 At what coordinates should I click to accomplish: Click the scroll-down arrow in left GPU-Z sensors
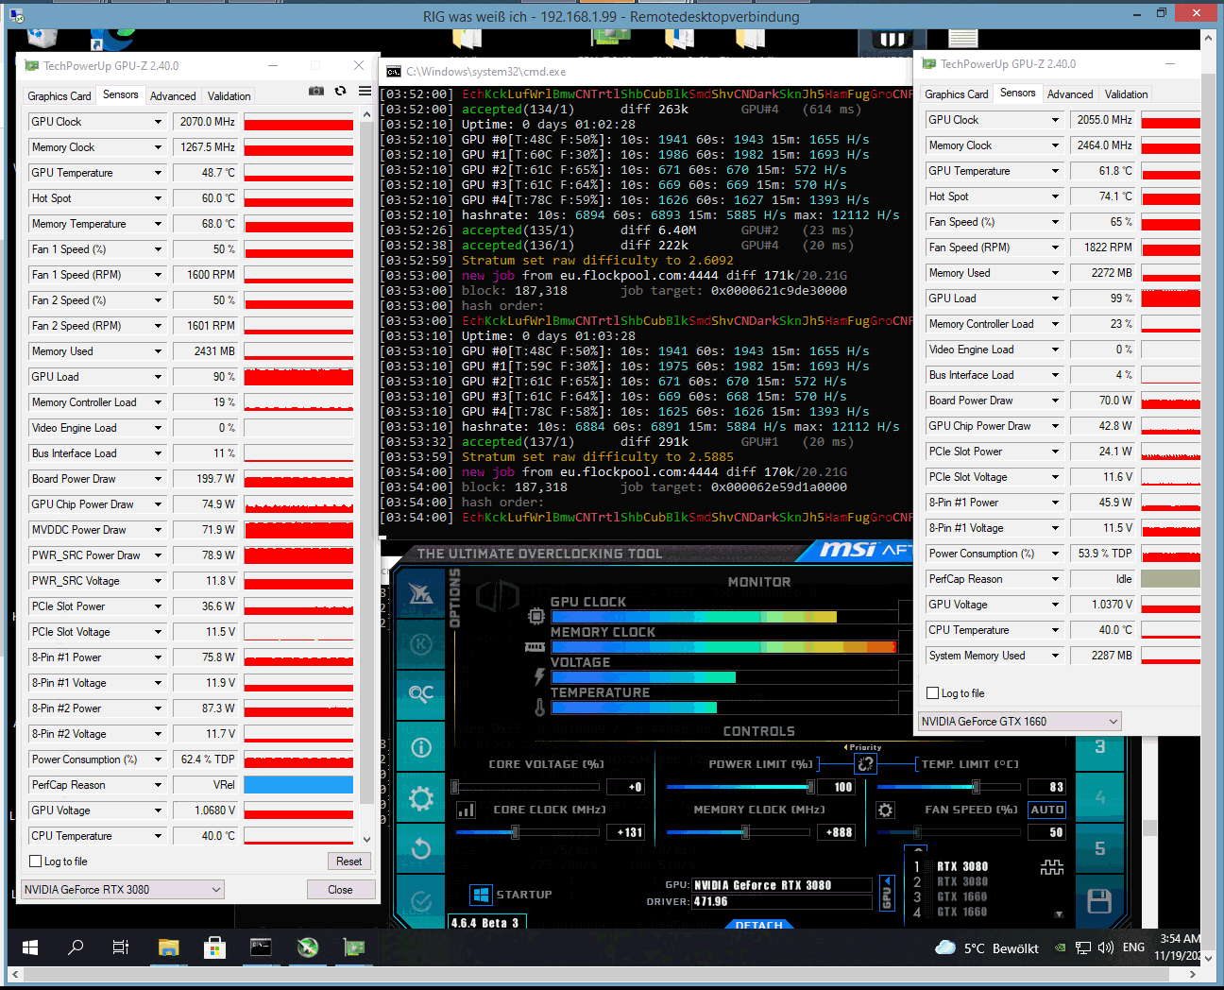366,839
